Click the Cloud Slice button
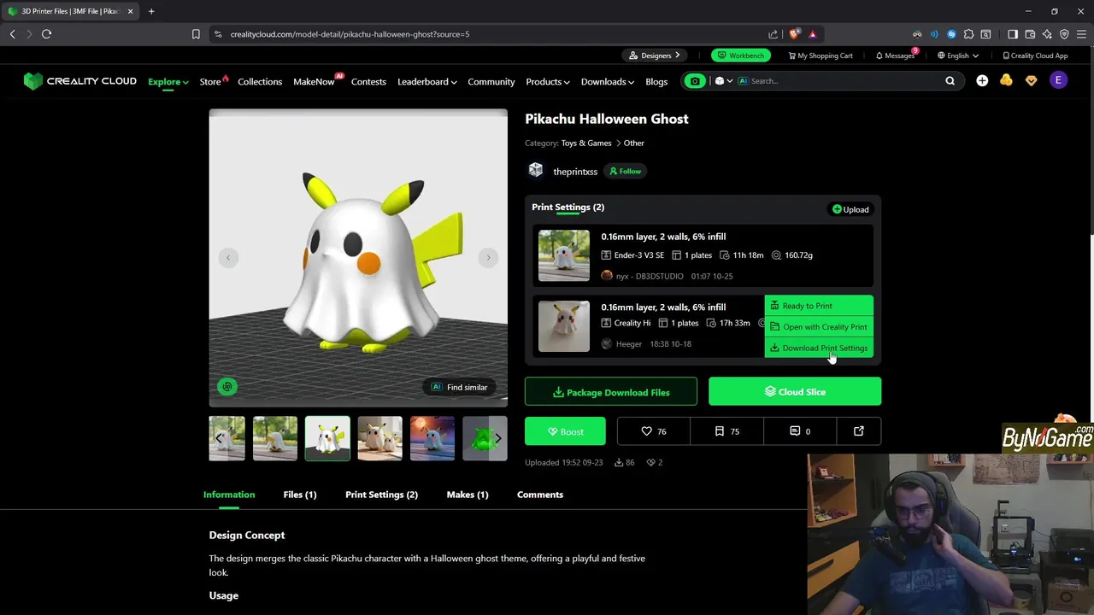1094x615 pixels. point(795,392)
